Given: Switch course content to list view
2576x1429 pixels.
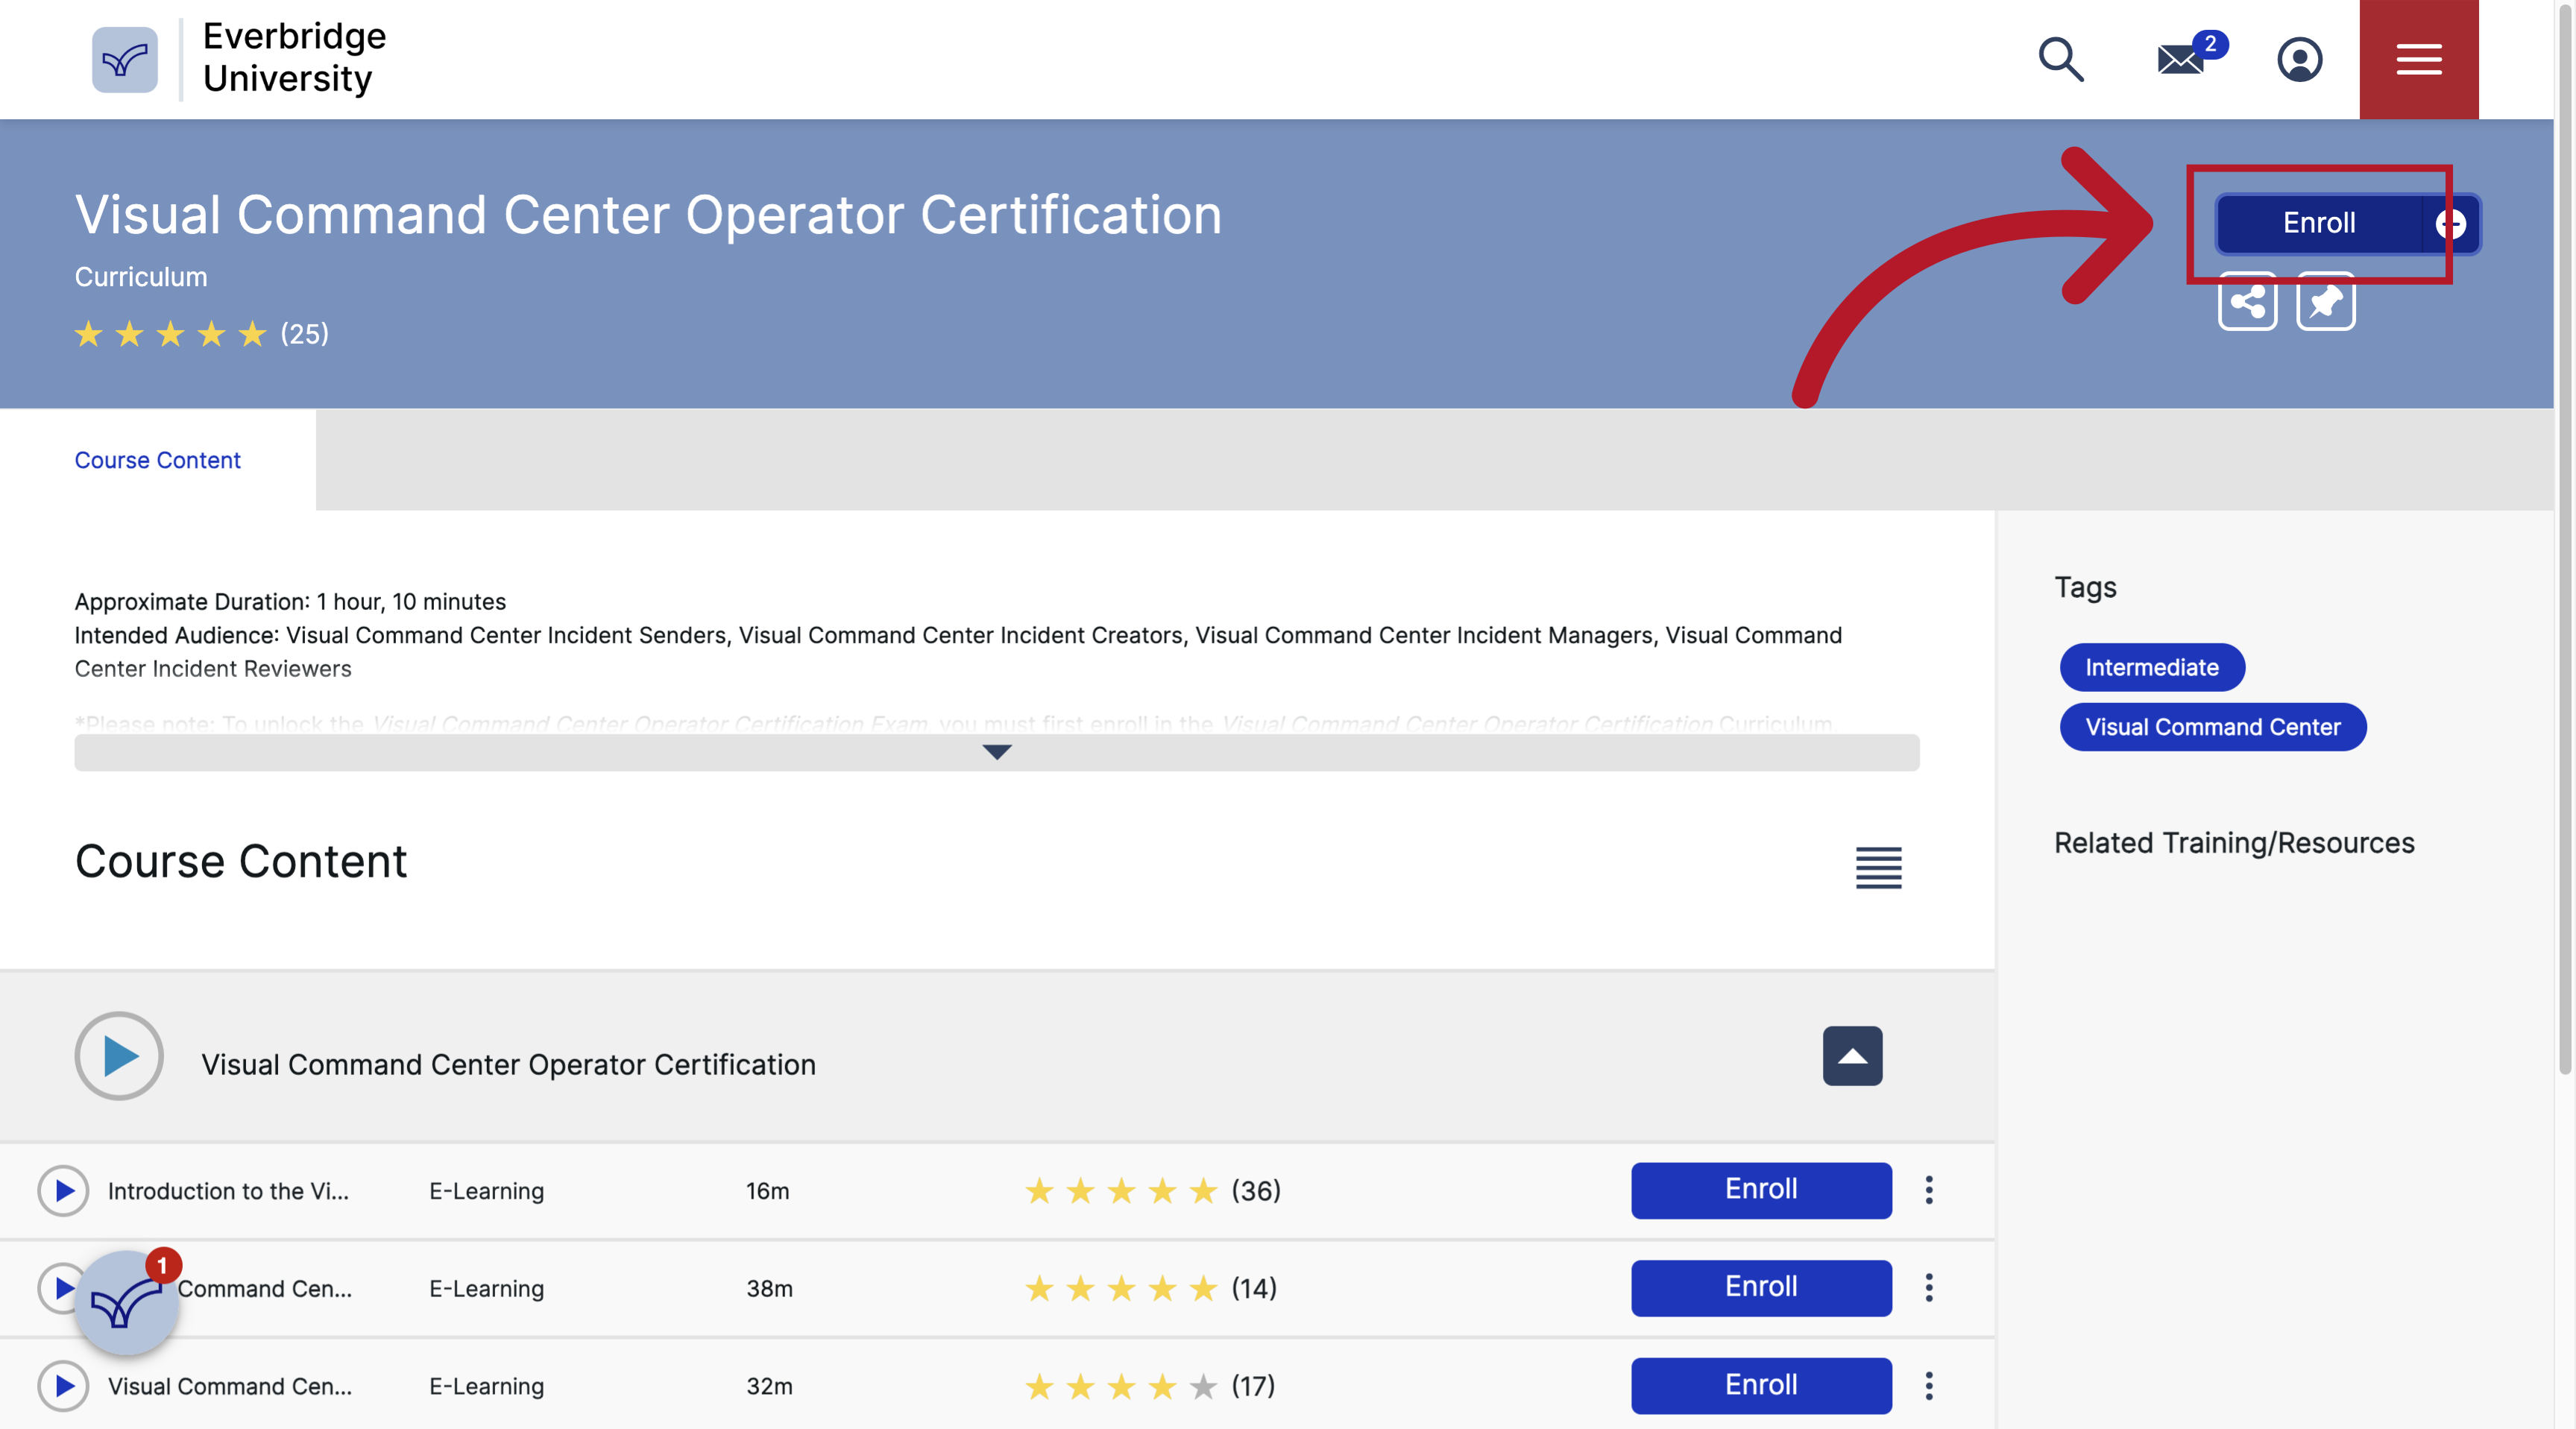Looking at the screenshot, I should (x=1878, y=868).
